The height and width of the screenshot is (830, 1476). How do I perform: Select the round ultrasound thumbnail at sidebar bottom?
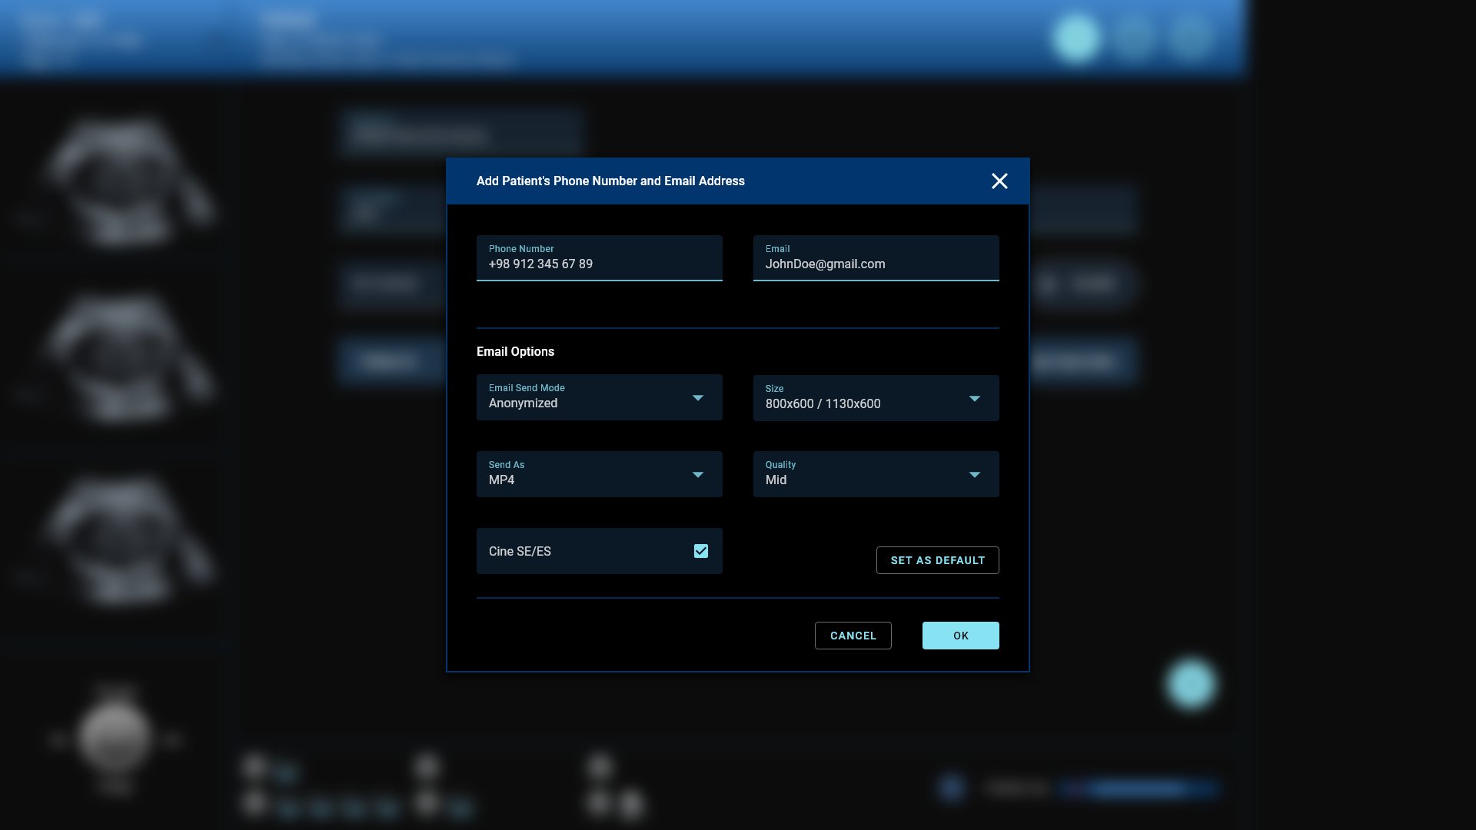click(x=115, y=736)
